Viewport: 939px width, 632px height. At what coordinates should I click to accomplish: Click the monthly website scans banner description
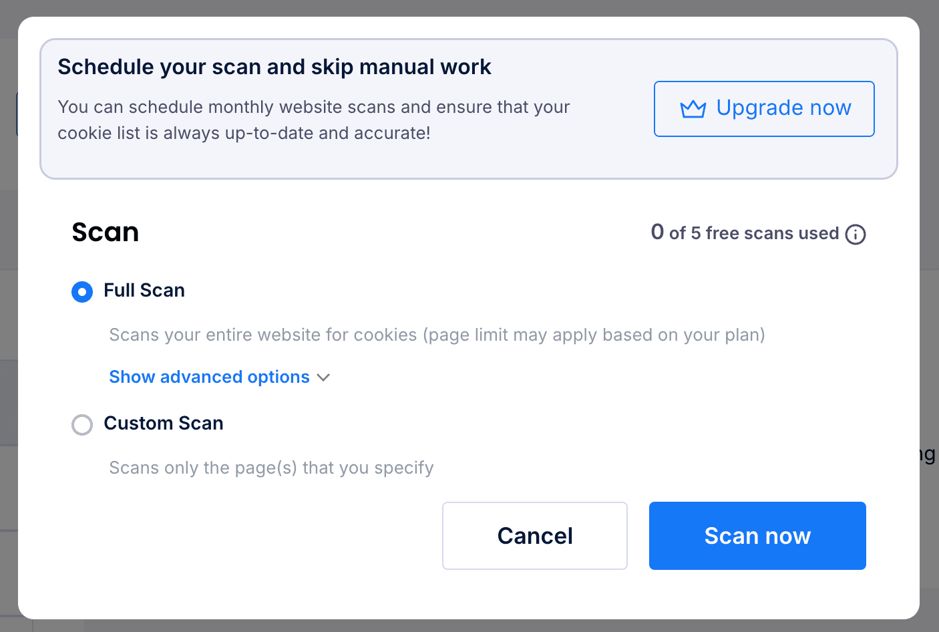pos(314,120)
